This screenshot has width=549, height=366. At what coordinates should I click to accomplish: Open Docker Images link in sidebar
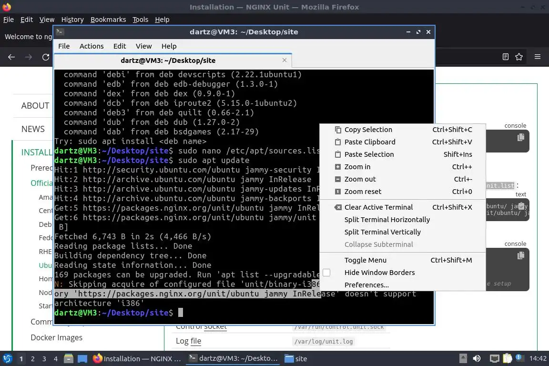56,337
